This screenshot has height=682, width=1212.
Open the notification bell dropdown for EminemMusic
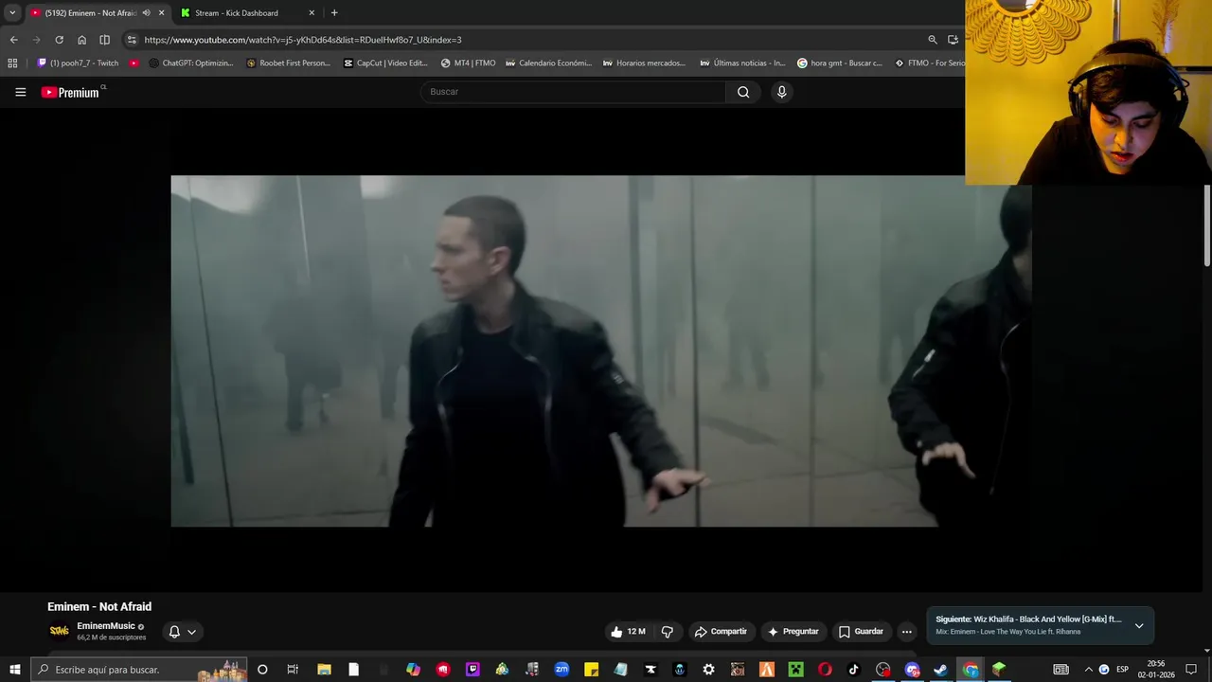(182, 632)
